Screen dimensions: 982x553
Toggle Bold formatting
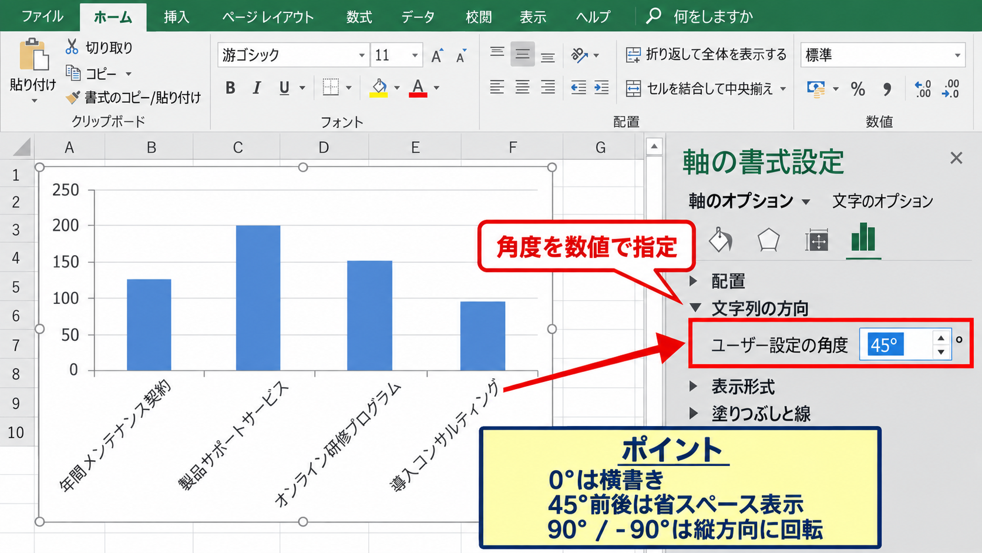click(230, 88)
